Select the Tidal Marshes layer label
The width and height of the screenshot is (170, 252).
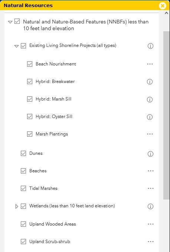coord(43,188)
